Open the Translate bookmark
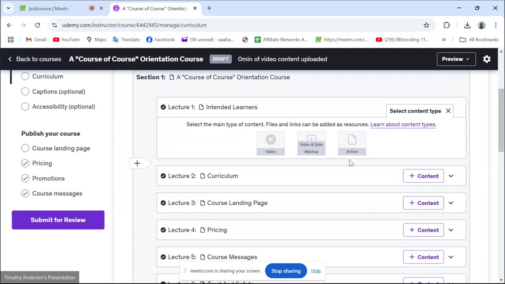 pyautogui.click(x=126, y=39)
